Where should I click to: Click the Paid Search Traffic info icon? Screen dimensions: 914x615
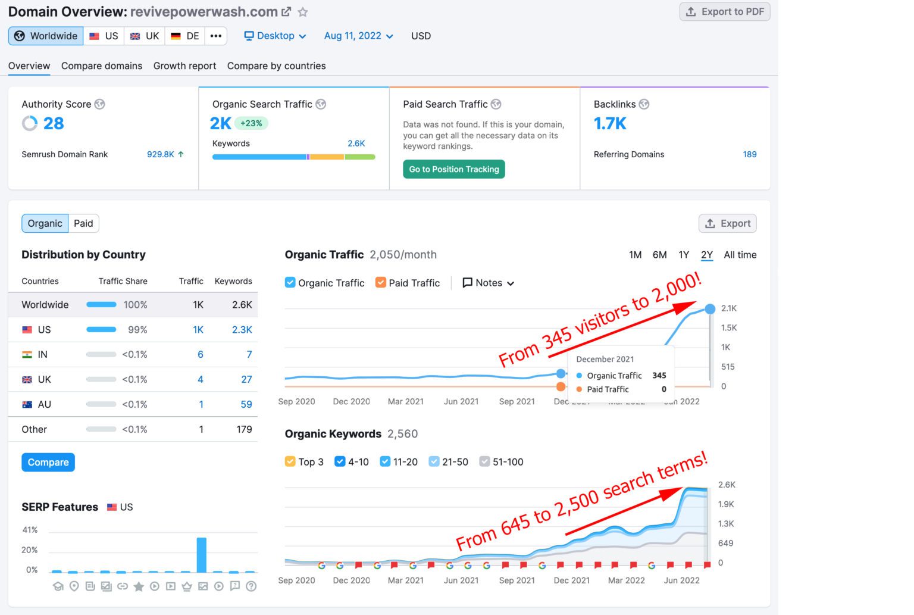pyautogui.click(x=496, y=104)
